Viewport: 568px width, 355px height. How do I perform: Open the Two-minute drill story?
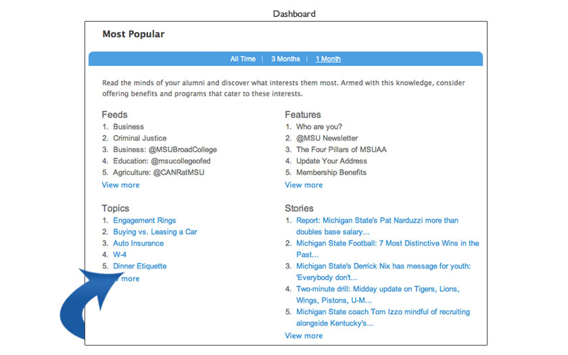[x=378, y=294]
